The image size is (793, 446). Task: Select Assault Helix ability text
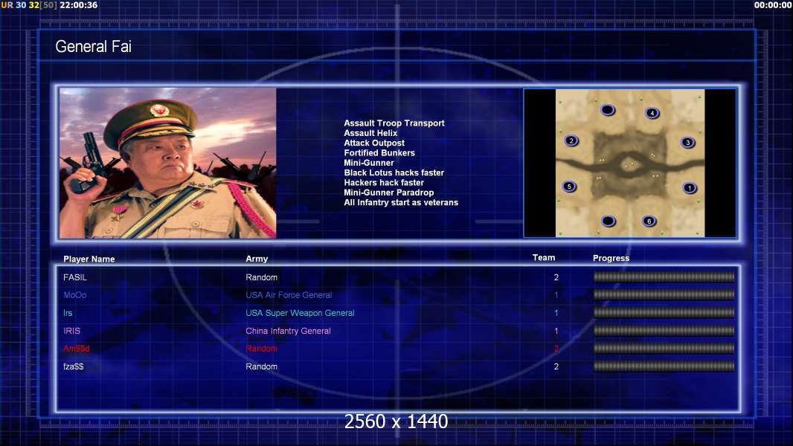(x=370, y=133)
